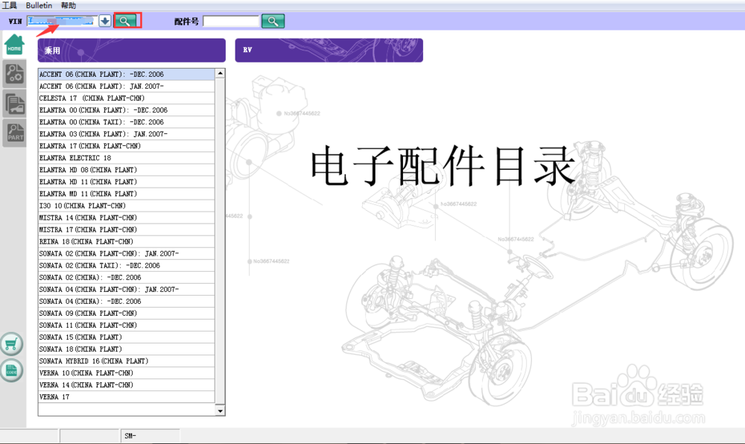Select VERNA 10 (CHINA PLANT-CHN)
Screen dimensions: 745x444
[x=127, y=372]
